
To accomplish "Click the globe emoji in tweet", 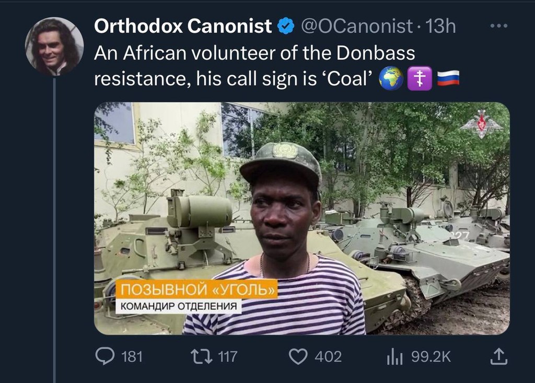I will click(391, 78).
